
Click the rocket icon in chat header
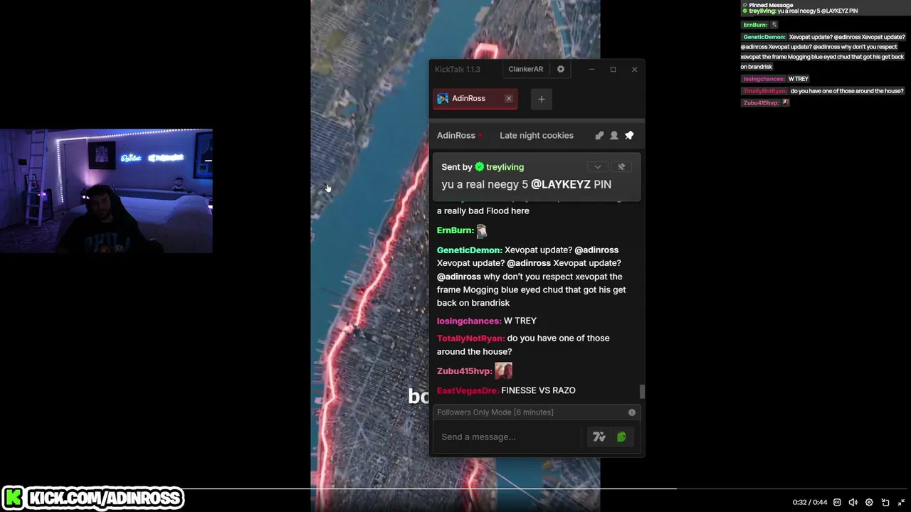point(599,135)
